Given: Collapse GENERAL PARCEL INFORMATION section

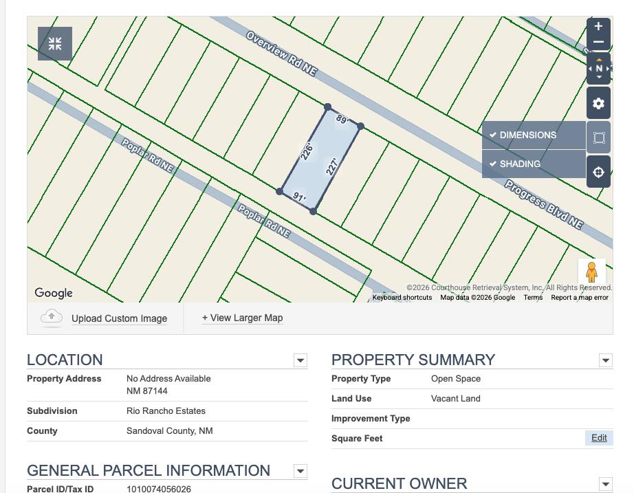Looking at the screenshot, I should [x=300, y=471].
